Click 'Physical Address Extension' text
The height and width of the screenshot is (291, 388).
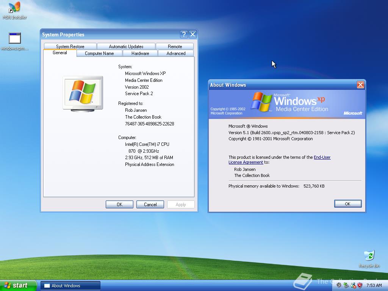(x=149, y=164)
